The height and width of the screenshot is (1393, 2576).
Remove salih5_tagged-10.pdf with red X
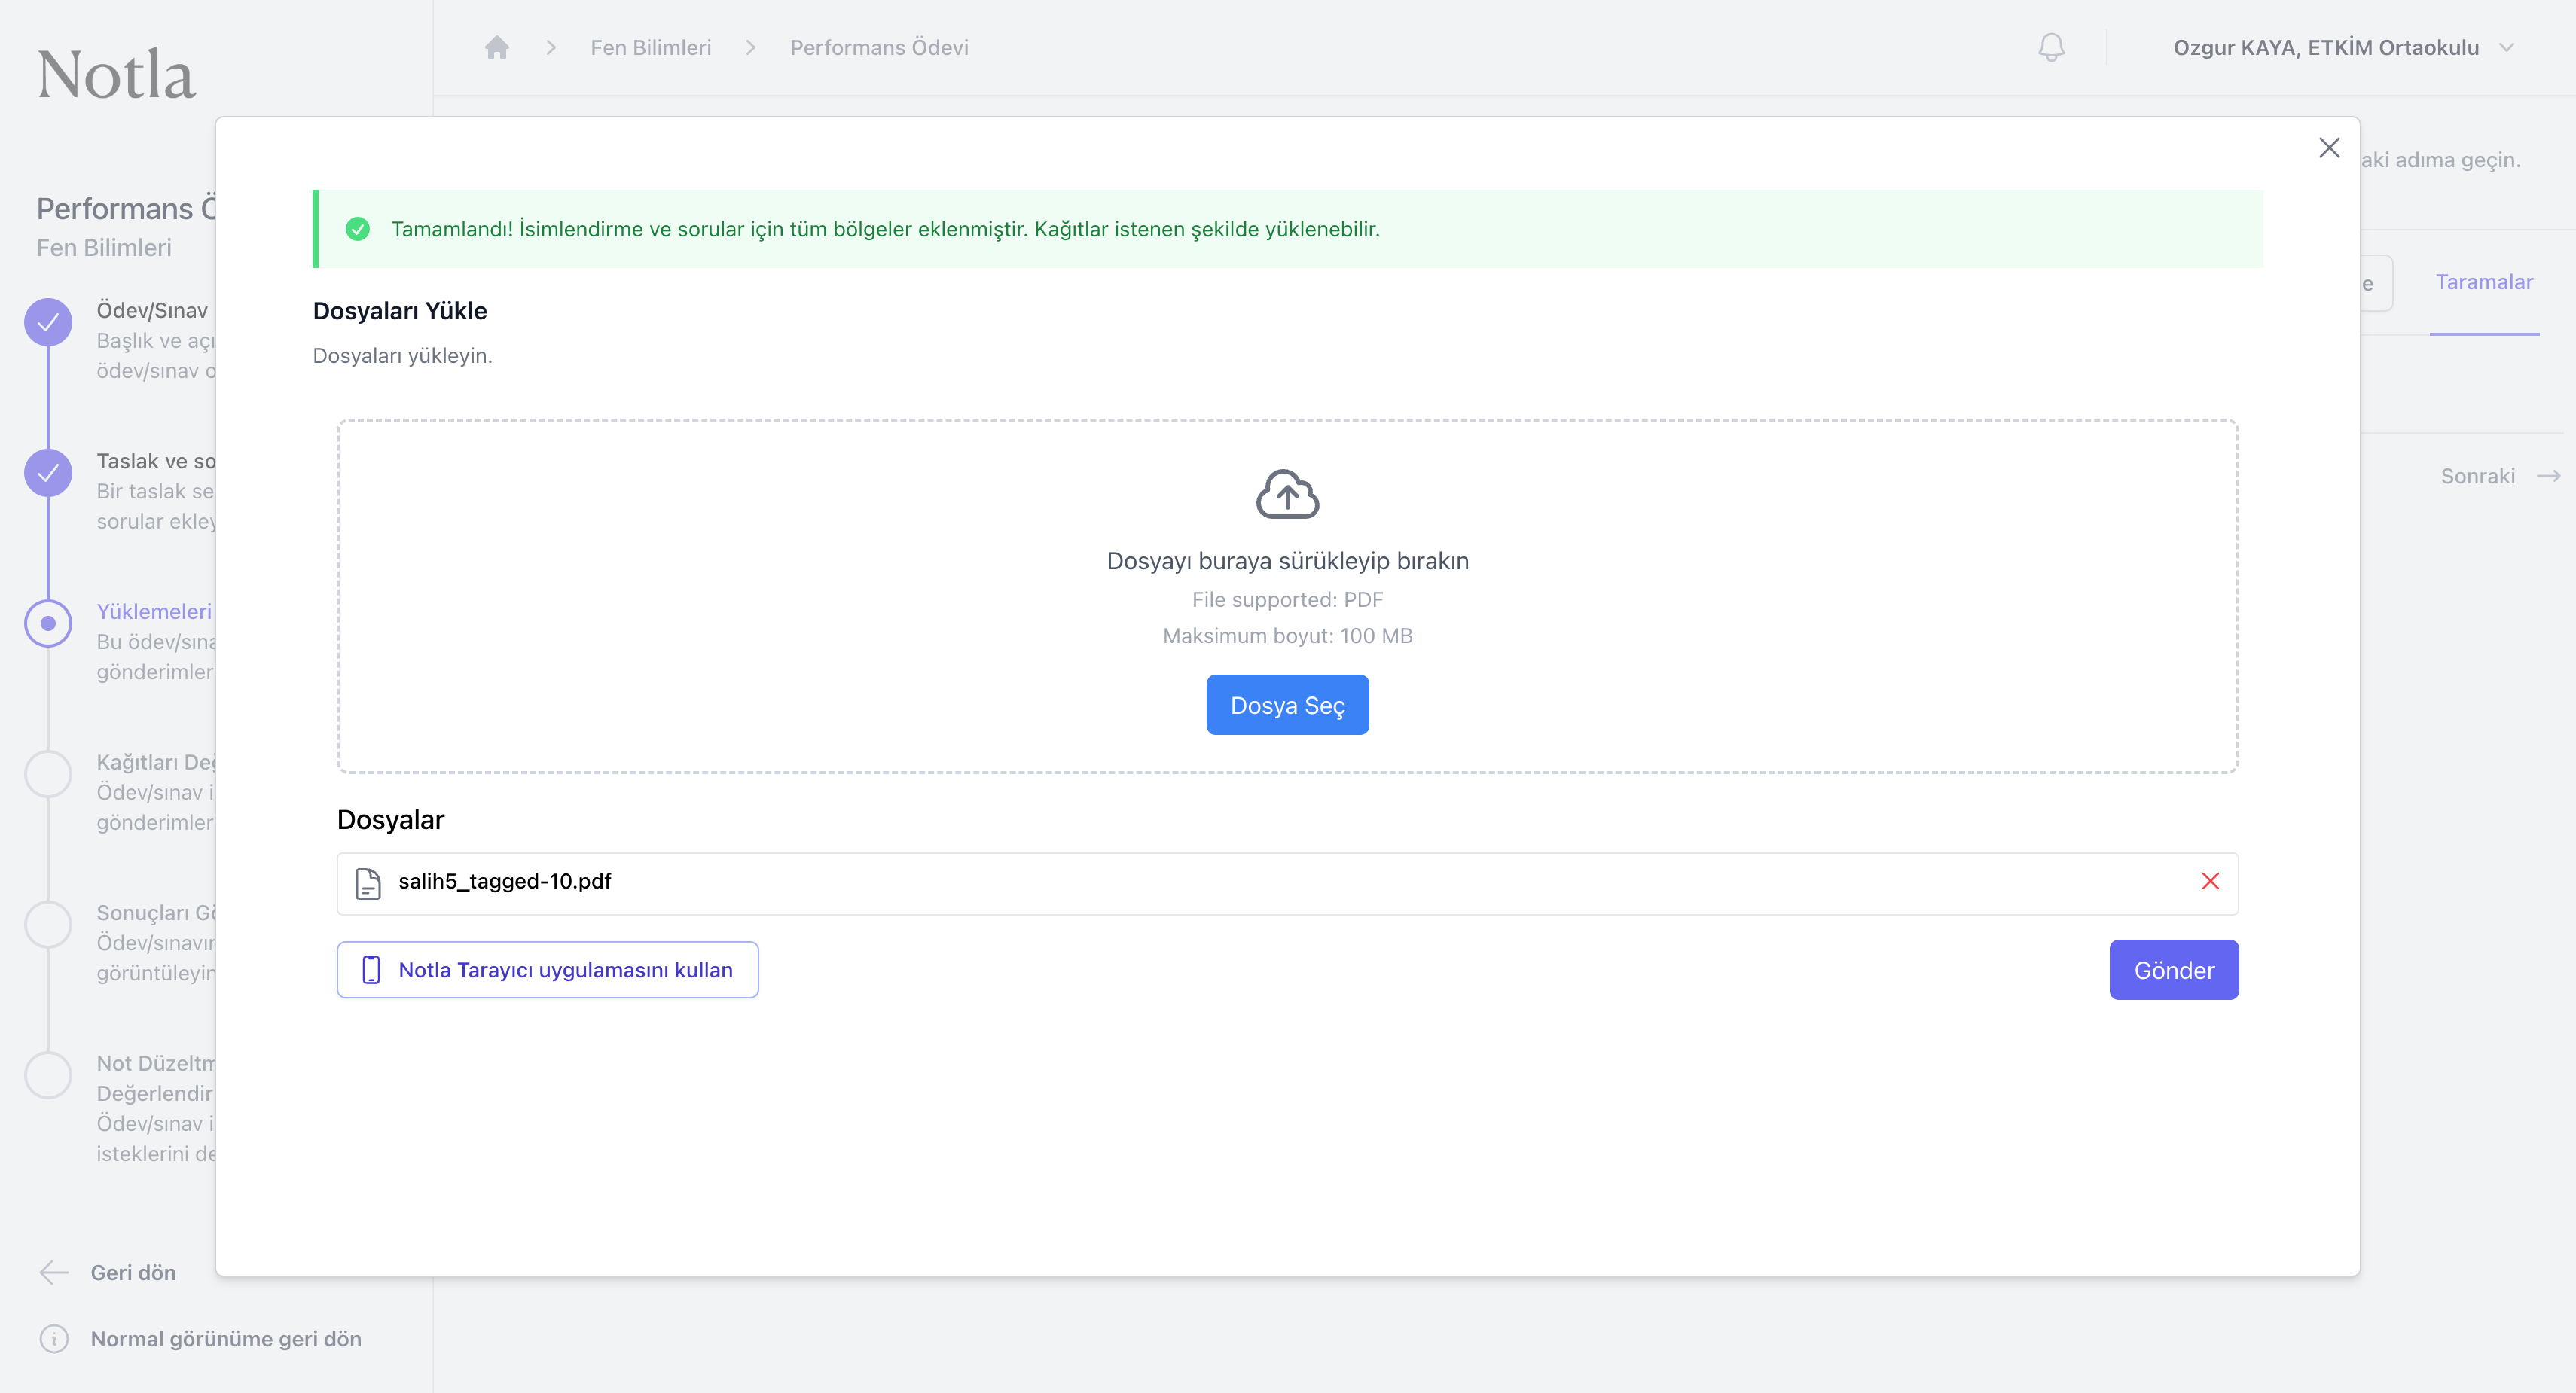pos(2210,881)
